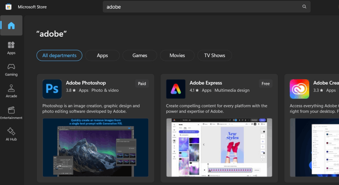Click the 4.1 star rating of Adobe Express
339x185 pixels.
[194, 90]
